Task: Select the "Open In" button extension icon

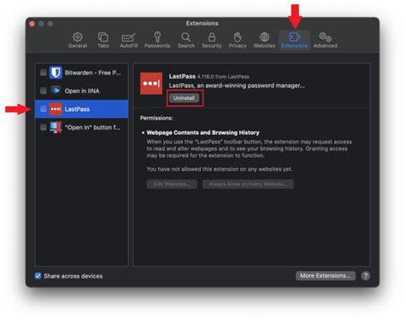Action: point(56,127)
